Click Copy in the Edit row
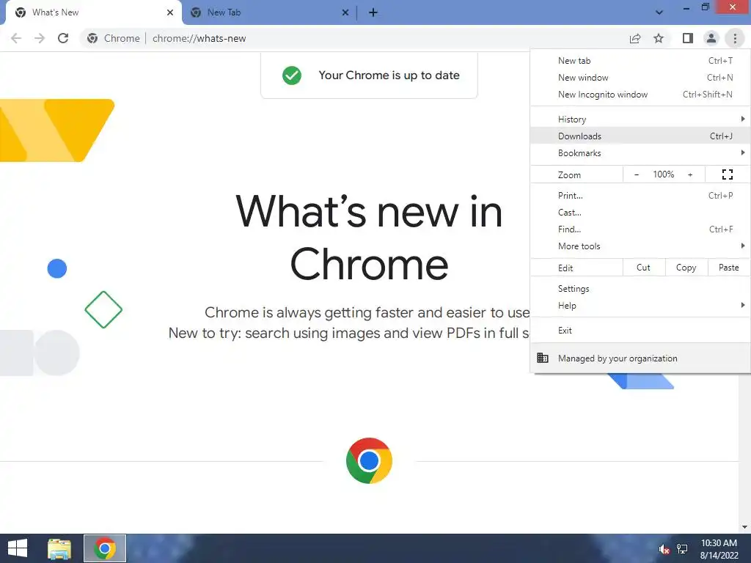 686,268
